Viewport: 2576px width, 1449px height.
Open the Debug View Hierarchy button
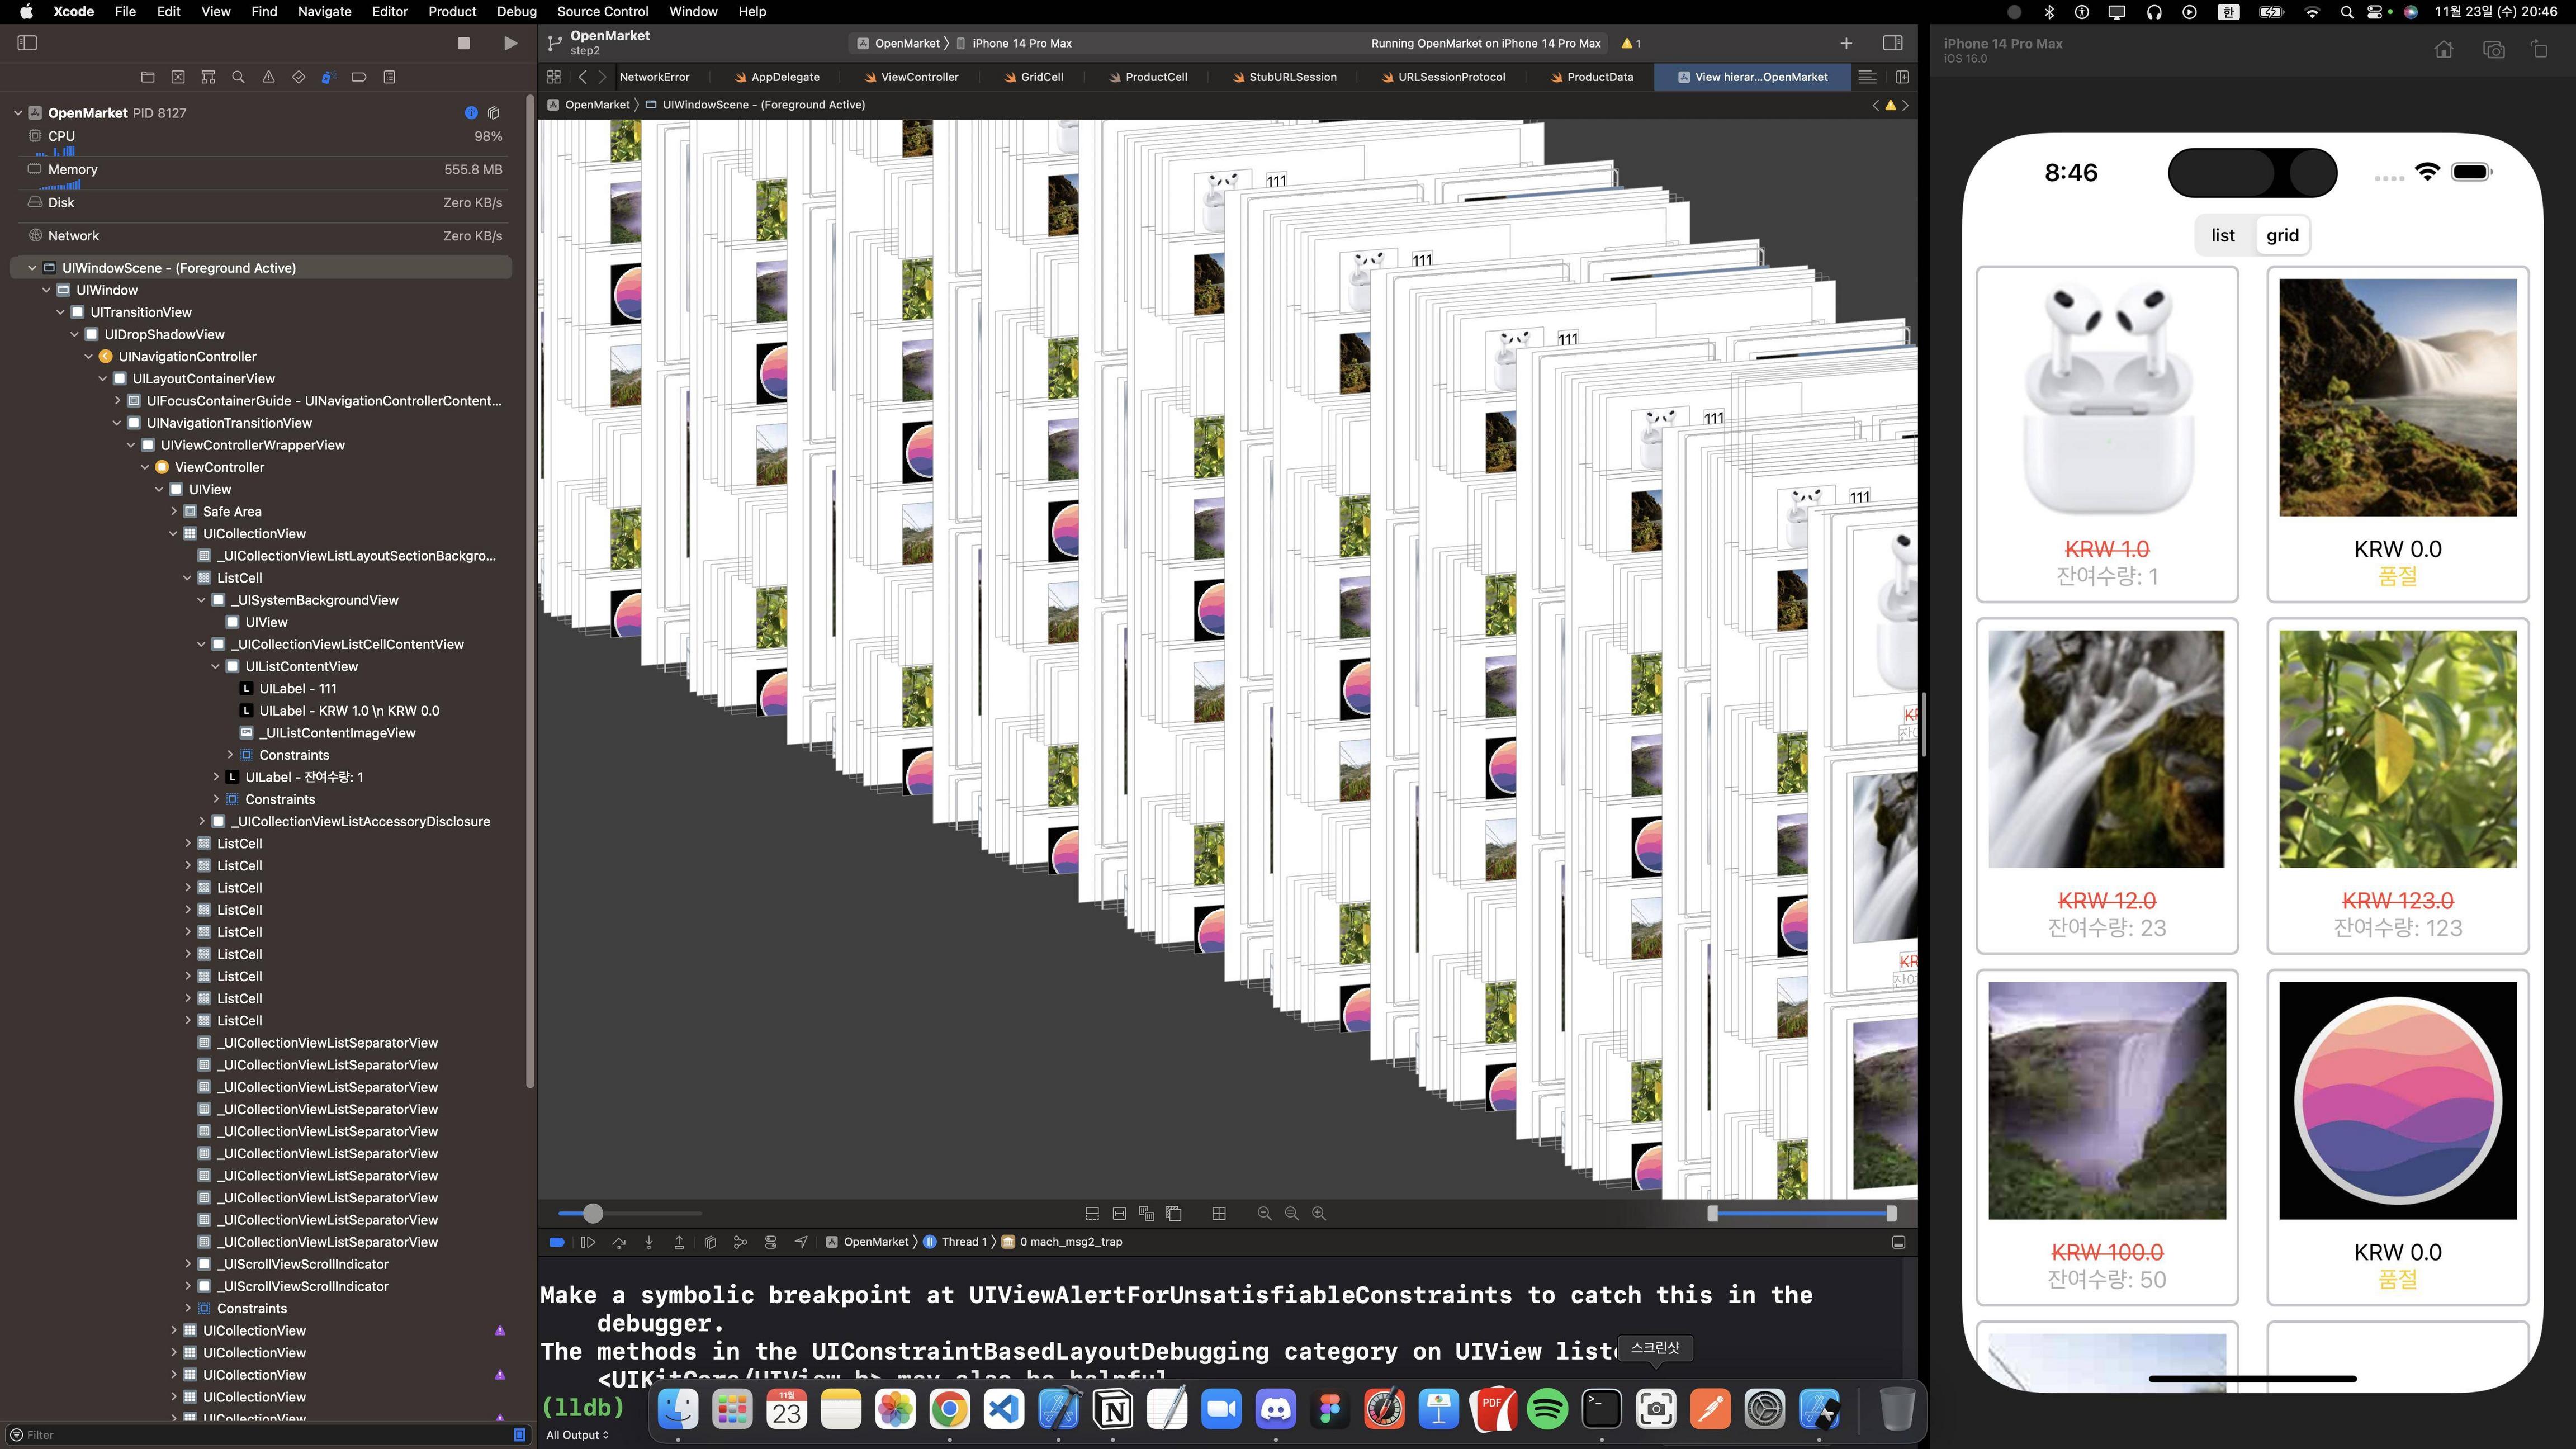point(710,1242)
